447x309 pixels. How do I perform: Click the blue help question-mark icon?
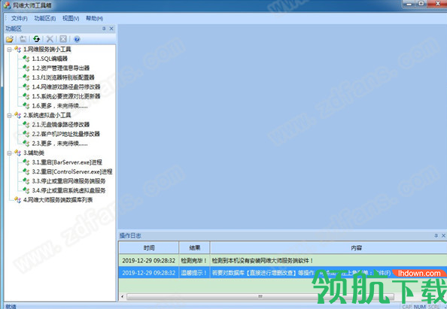coord(77,39)
